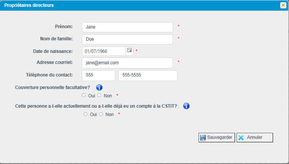
Task: Open the date of birth calendar picker
Action: [x=129, y=50]
